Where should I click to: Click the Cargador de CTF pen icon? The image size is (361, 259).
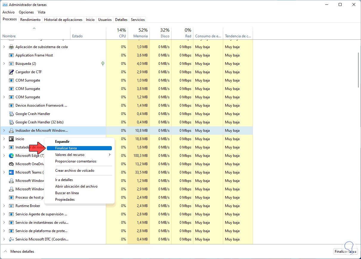click(11, 72)
